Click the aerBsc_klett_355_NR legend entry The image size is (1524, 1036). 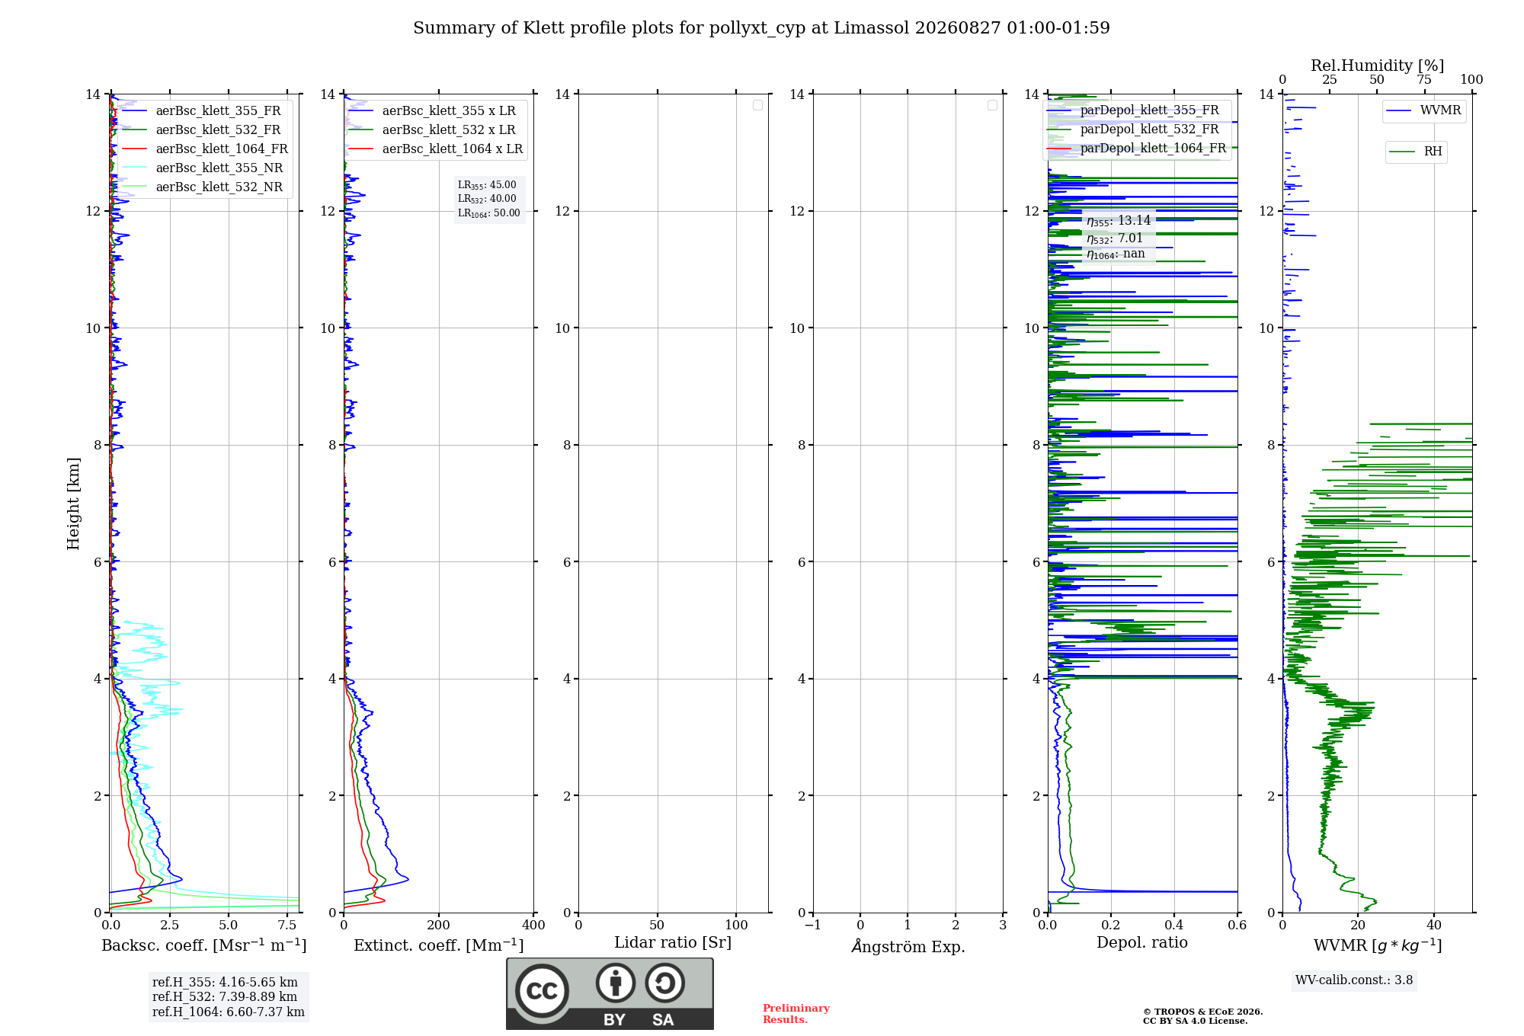point(202,168)
